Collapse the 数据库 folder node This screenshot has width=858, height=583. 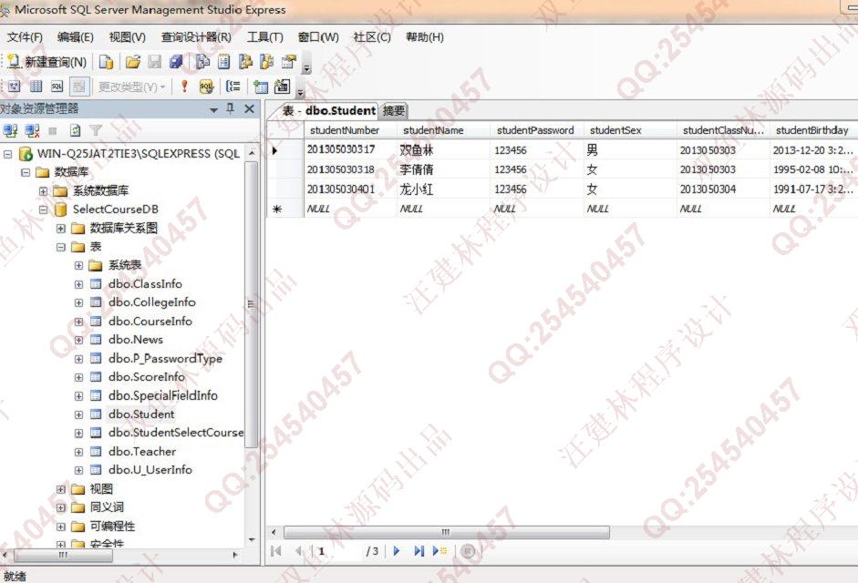[26, 173]
